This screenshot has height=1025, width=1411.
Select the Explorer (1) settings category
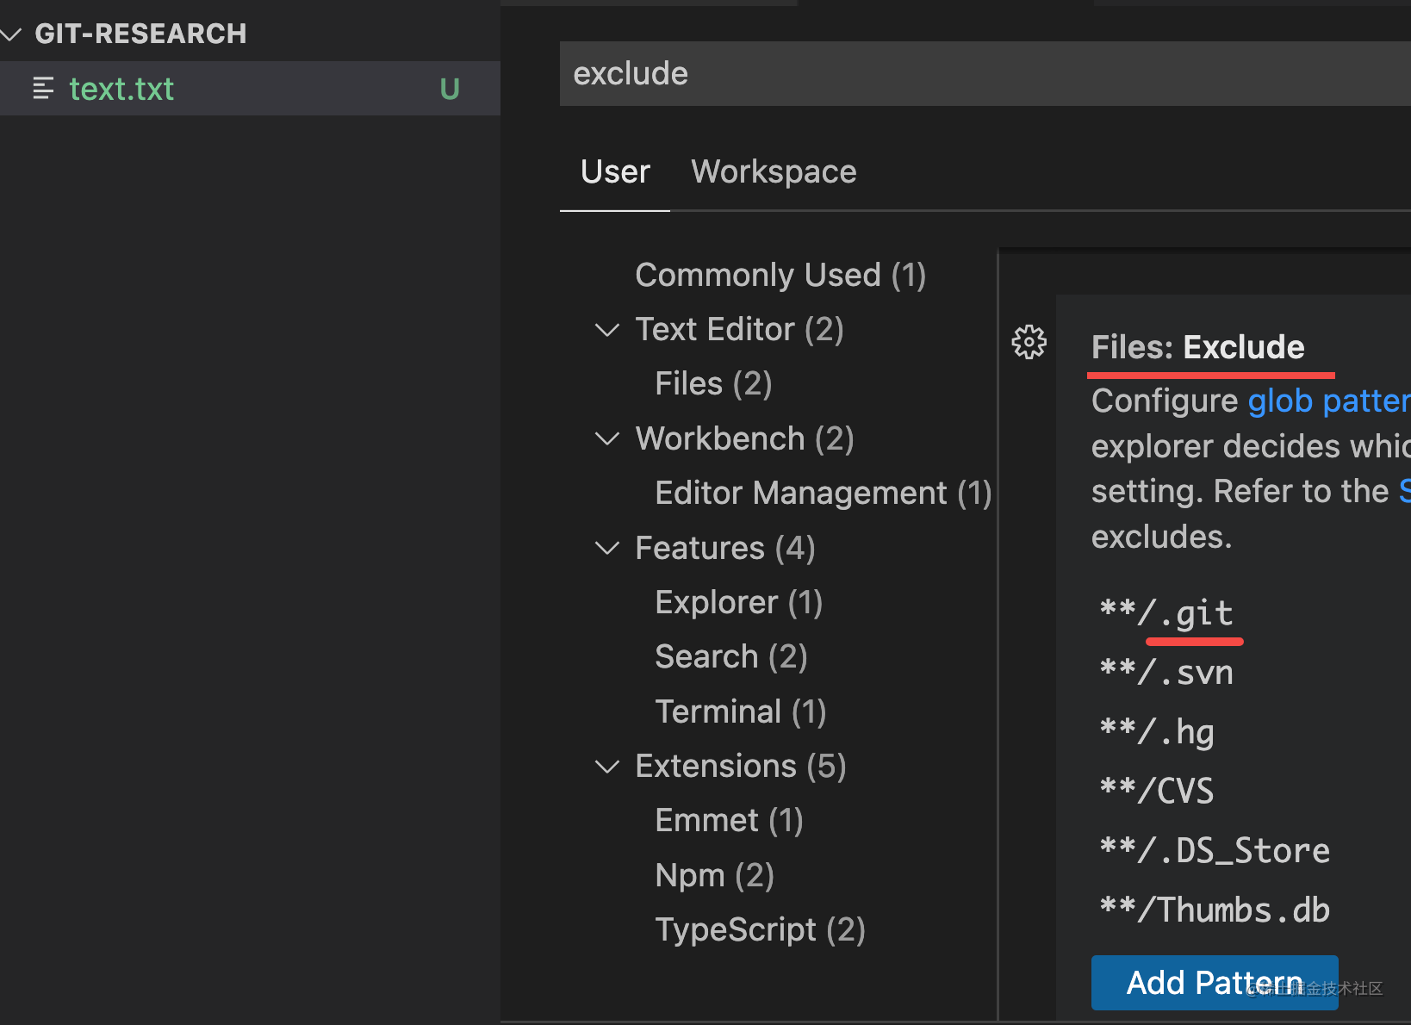tap(738, 603)
